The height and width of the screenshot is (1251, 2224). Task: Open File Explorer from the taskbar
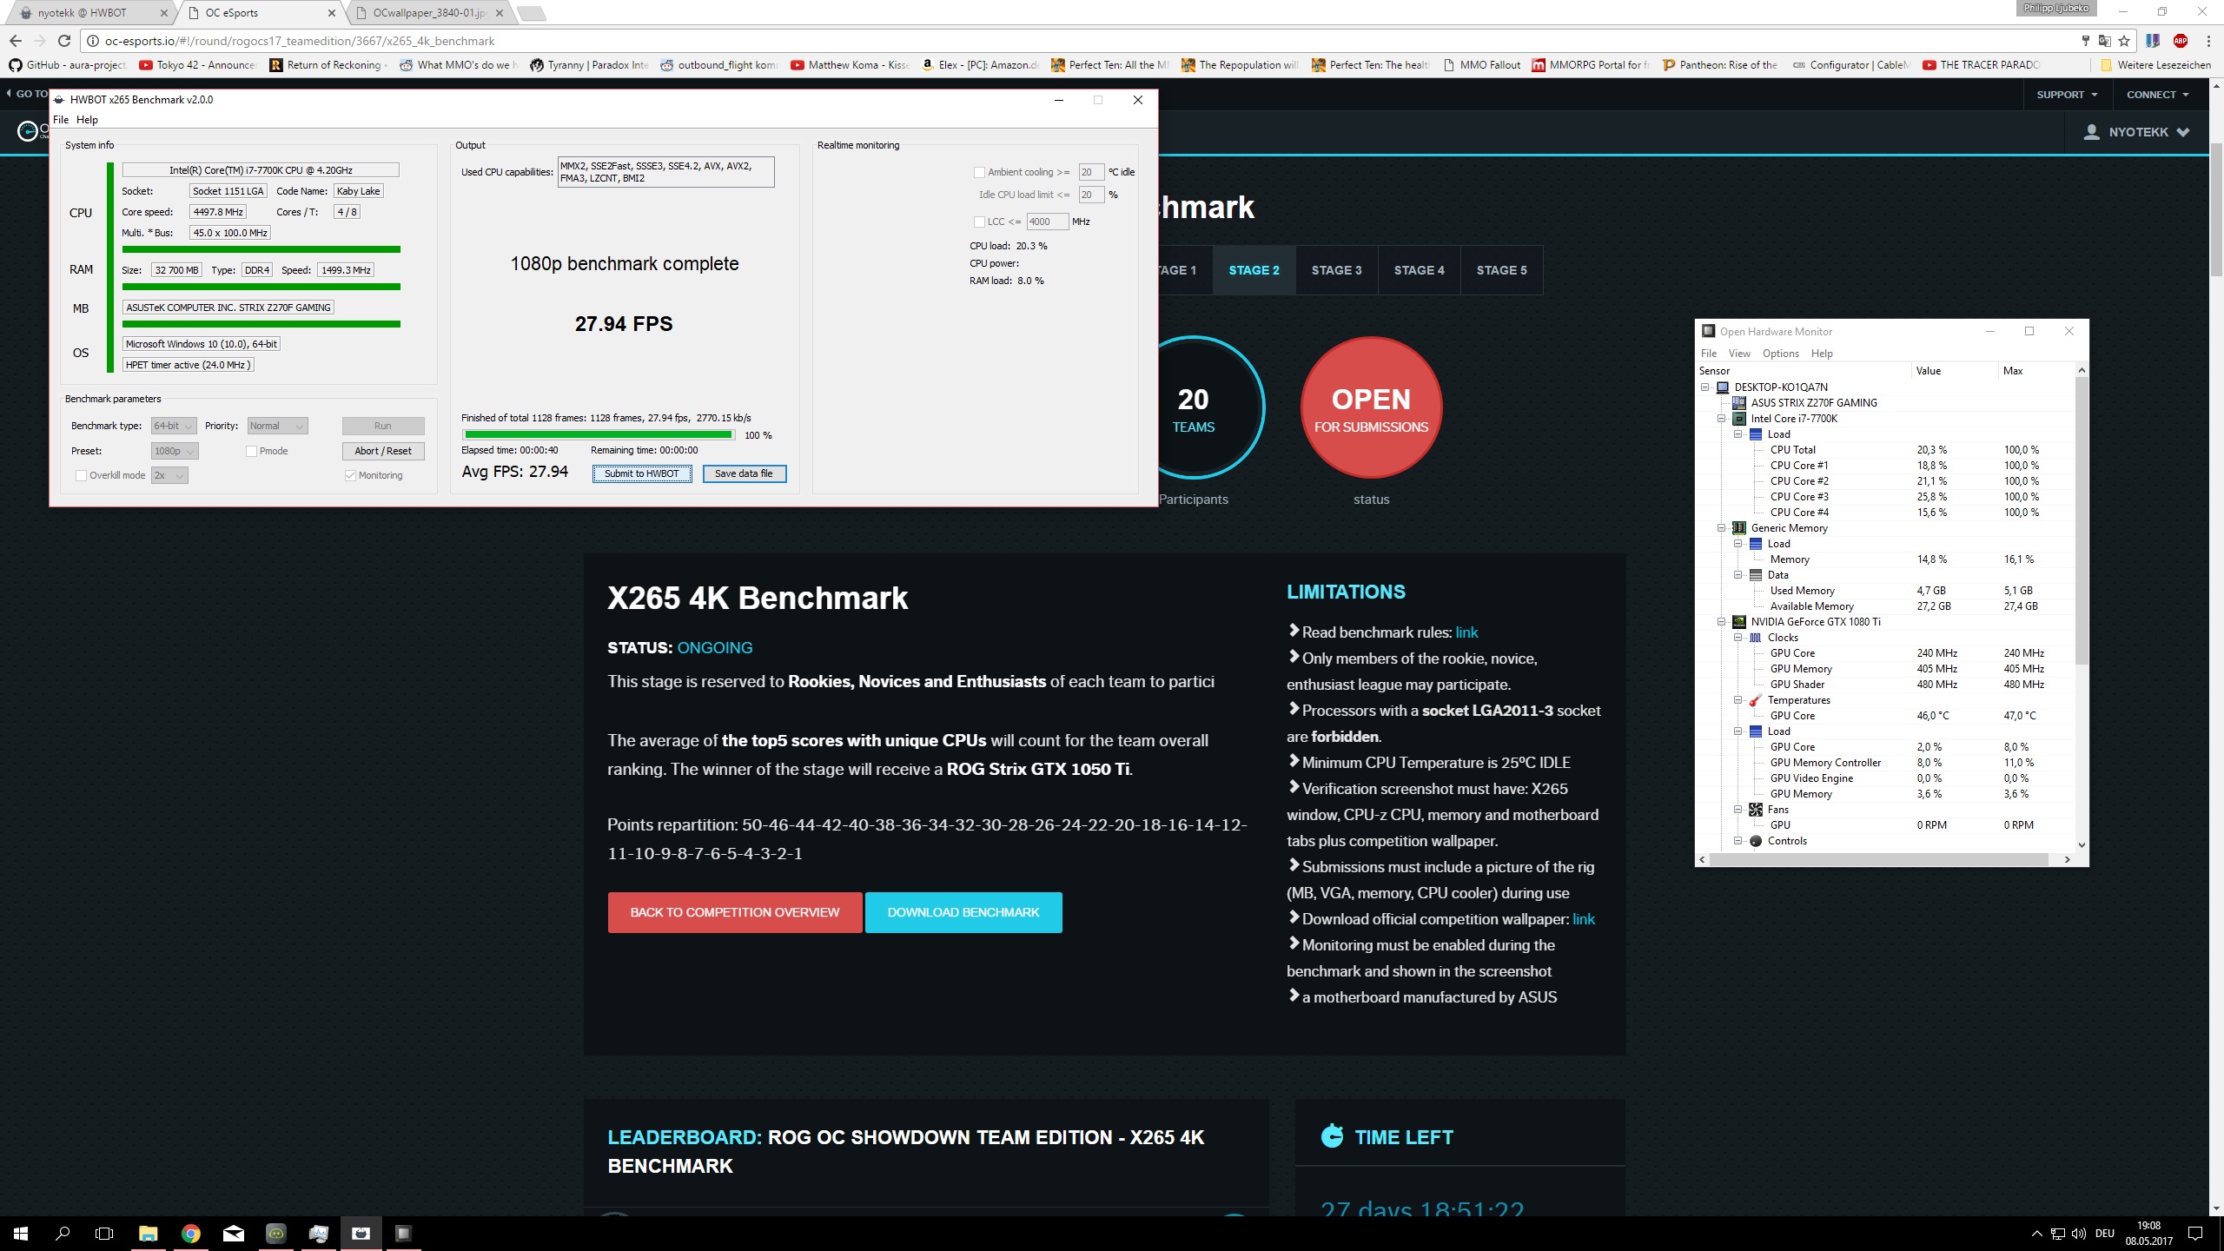tap(148, 1234)
